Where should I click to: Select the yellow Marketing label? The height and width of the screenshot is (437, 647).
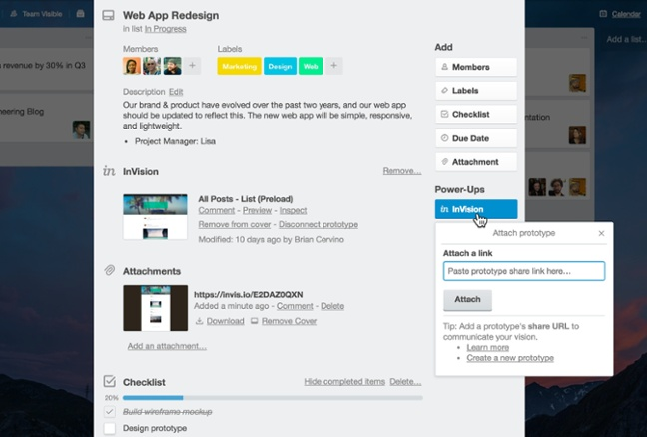click(x=239, y=66)
